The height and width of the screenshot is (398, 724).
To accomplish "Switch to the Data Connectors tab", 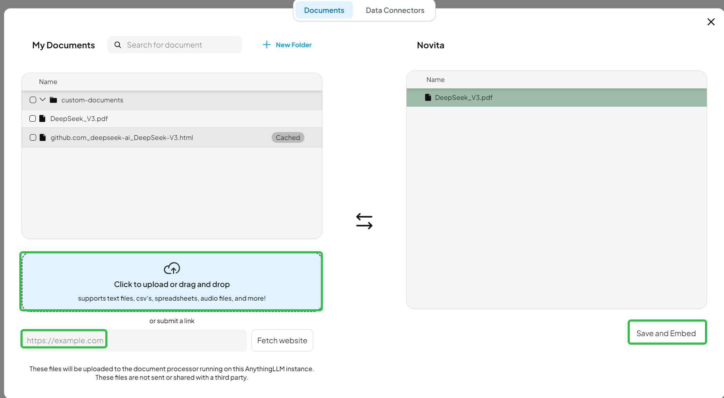I will tap(395, 10).
